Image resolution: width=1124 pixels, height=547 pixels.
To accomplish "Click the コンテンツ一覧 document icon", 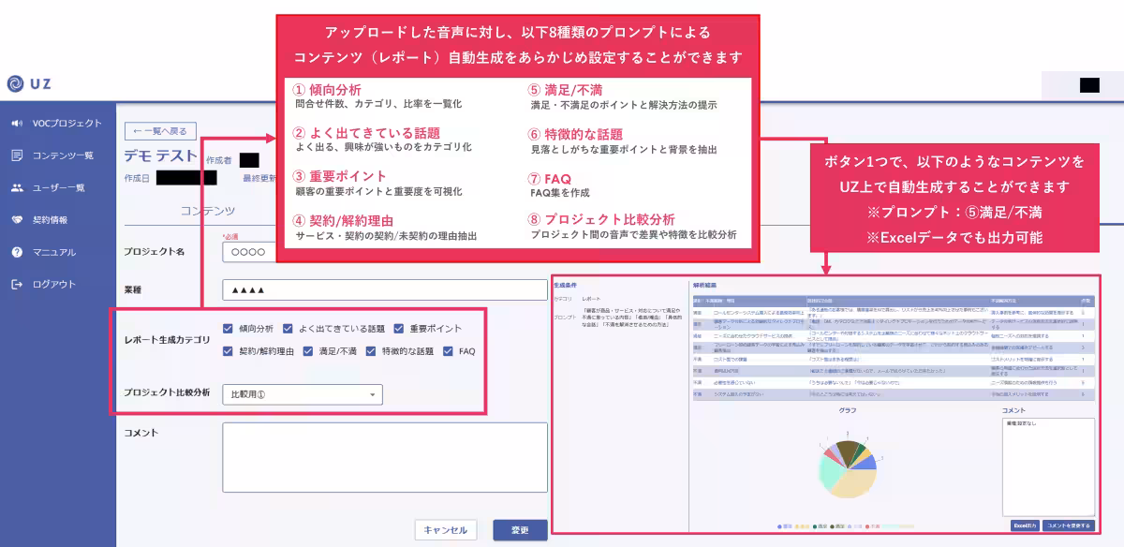I will click(17, 155).
